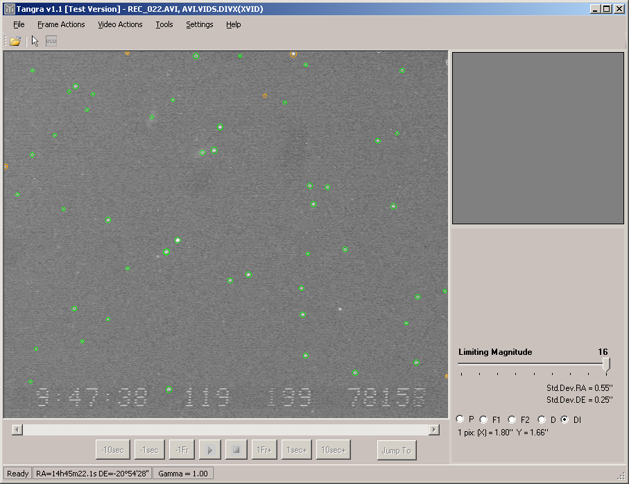This screenshot has height=484, width=629.
Task: Click the Limiting Magnitude slider thumb
Action: (x=606, y=365)
